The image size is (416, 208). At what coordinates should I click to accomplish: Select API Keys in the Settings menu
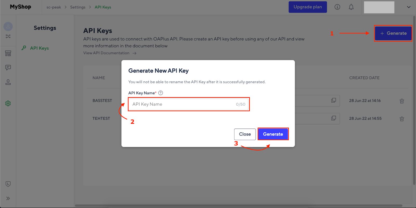coord(39,48)
